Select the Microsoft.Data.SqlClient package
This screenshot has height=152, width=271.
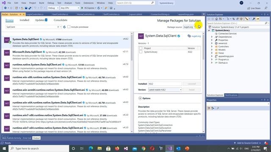(x=66, y=55)
